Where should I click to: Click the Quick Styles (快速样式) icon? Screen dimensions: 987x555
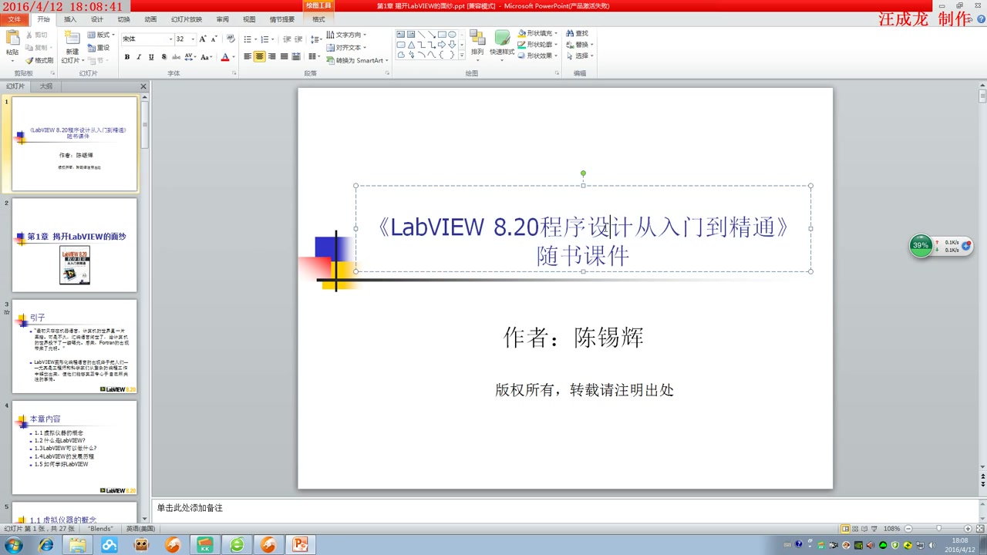pos(502,38)
